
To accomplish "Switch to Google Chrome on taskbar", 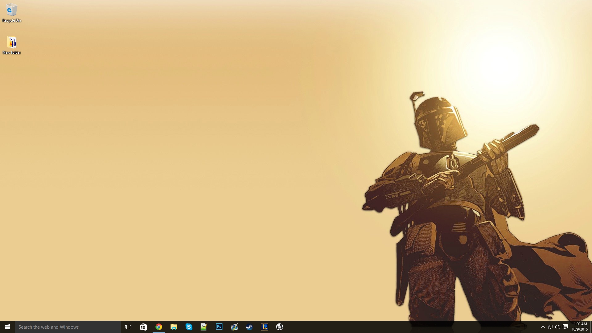I will pos(158,327).
